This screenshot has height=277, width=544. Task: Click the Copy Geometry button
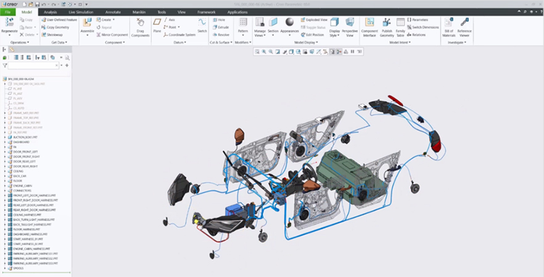(x=58, y=27)
